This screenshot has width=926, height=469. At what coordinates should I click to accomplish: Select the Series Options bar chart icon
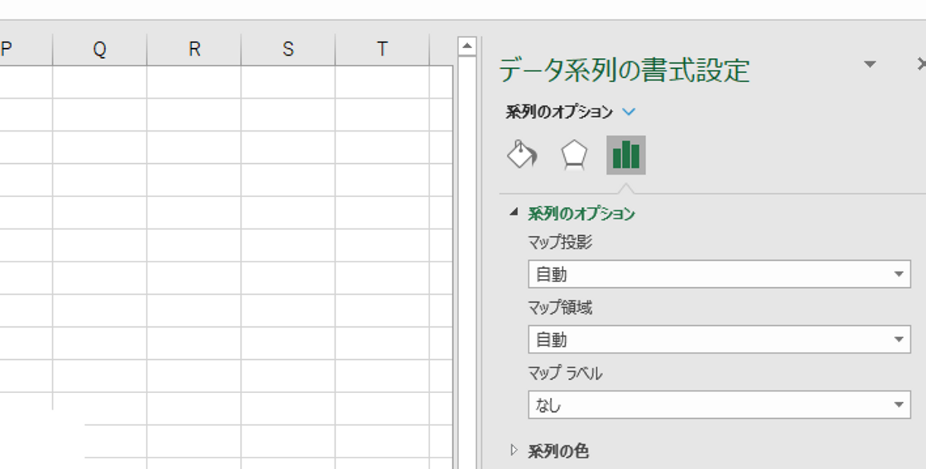626,155
